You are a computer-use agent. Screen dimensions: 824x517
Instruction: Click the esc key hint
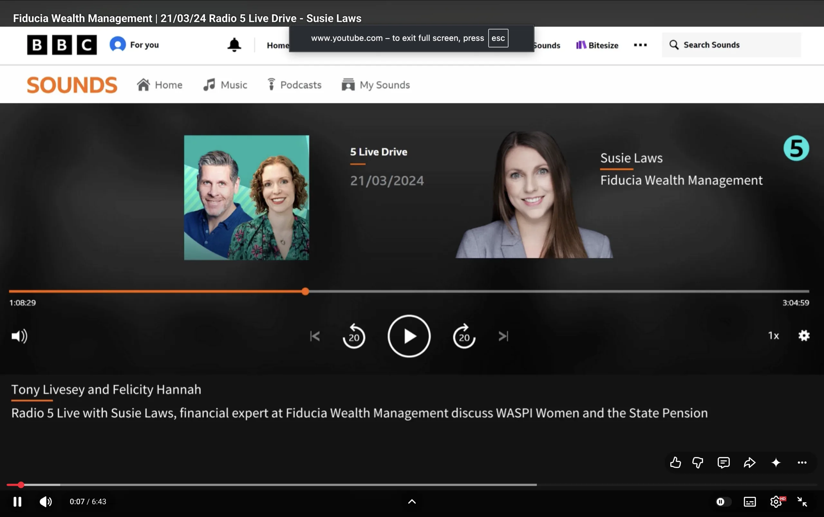tap(498, 38)
